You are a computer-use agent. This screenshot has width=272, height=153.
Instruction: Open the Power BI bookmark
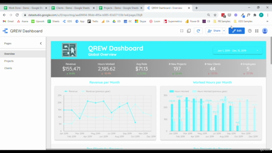coord(193,21)
